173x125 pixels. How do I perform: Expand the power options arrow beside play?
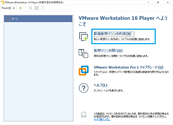pos(25,8)
